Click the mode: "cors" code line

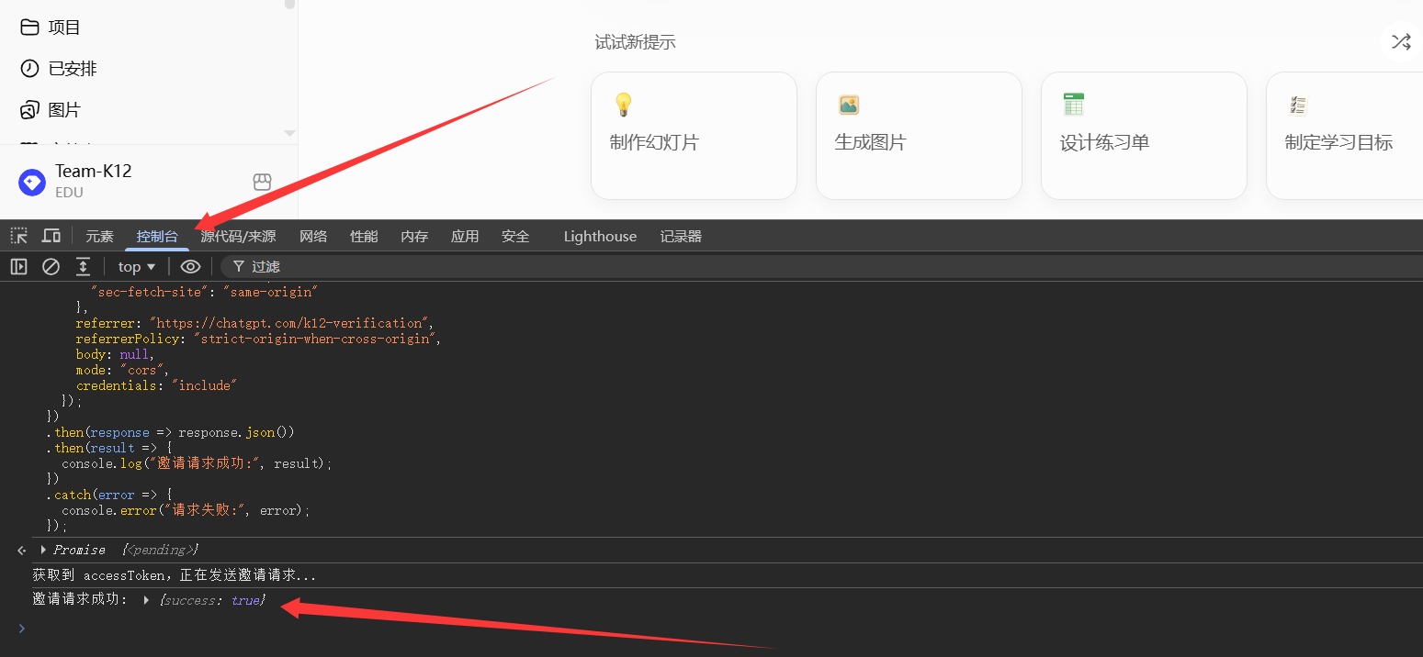point(123,370)
